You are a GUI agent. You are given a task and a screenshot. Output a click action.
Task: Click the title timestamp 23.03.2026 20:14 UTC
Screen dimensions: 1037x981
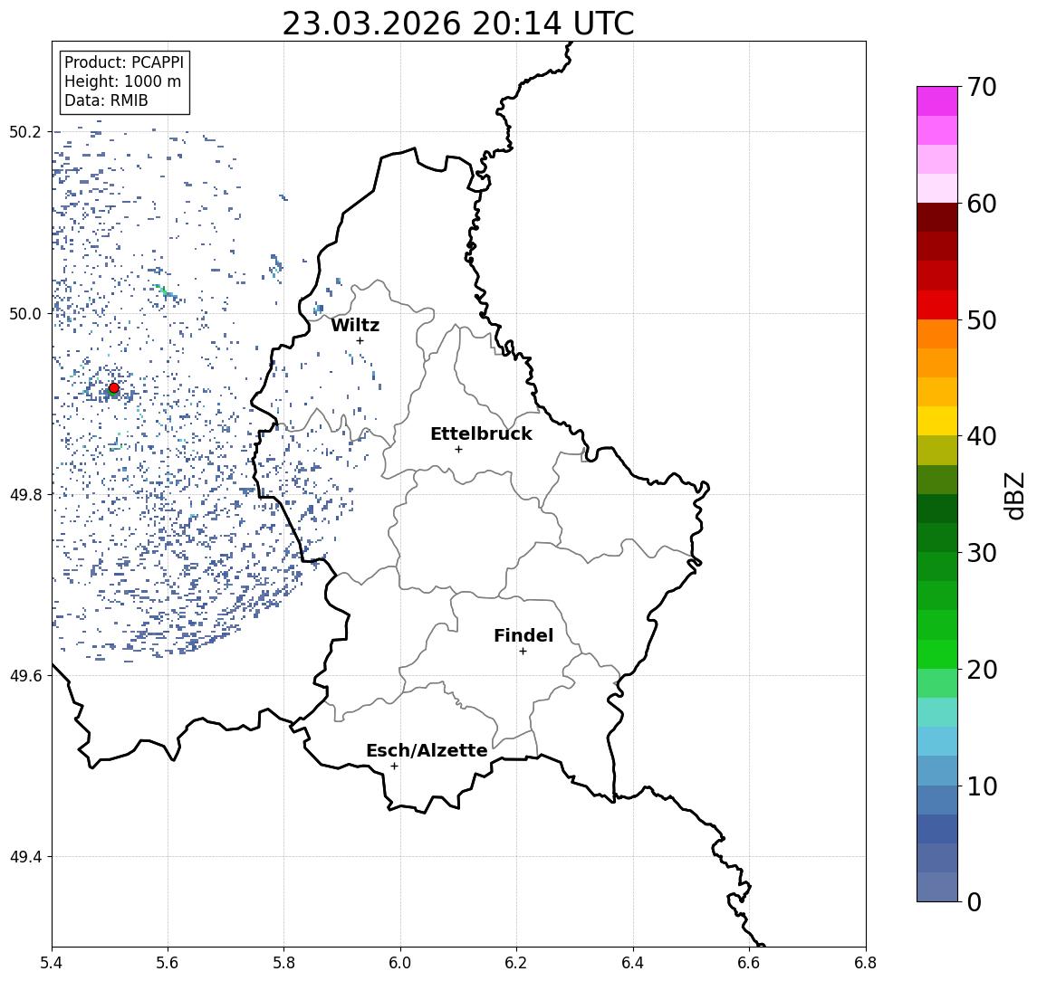(458, 24)
